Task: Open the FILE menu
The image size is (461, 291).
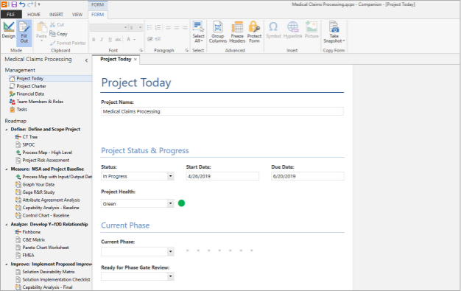Action: (11, 15)
